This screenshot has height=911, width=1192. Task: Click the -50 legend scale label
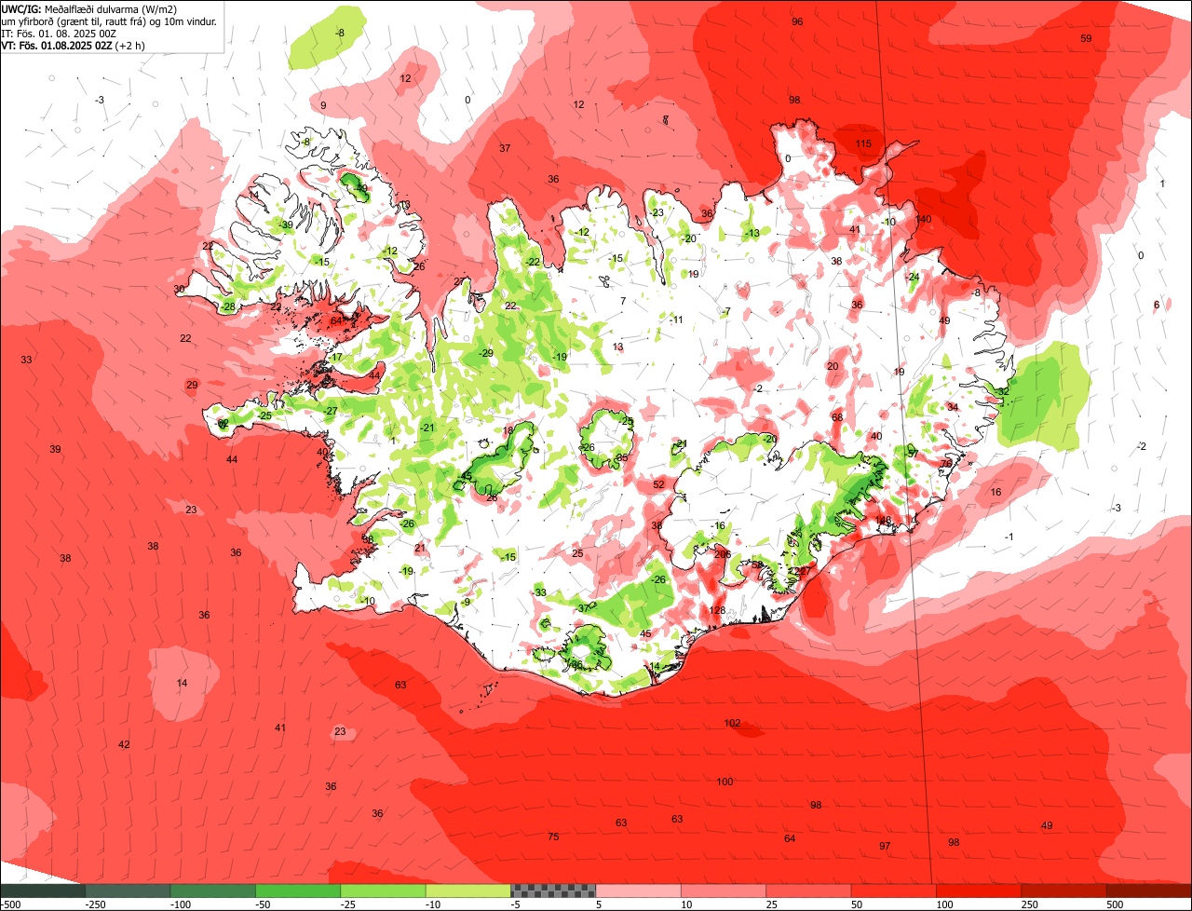click(264, 904)
